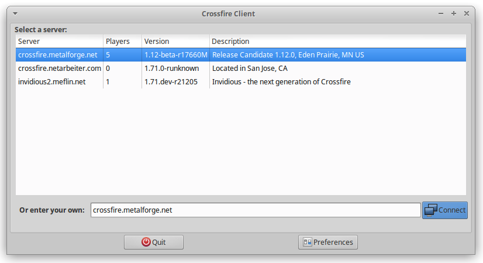Sort list by Description column header
Image resolution: width=483 pixels, height=263 pixels.
click(337, 41)
